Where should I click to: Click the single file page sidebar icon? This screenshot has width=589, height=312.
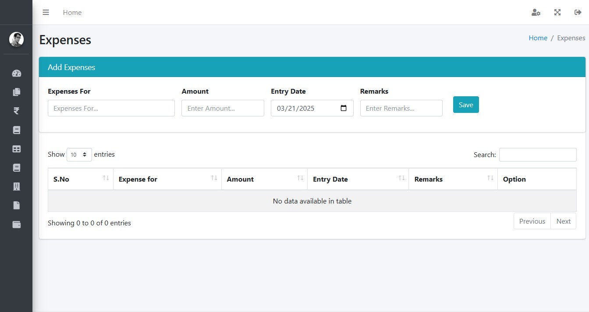(16, 206)
